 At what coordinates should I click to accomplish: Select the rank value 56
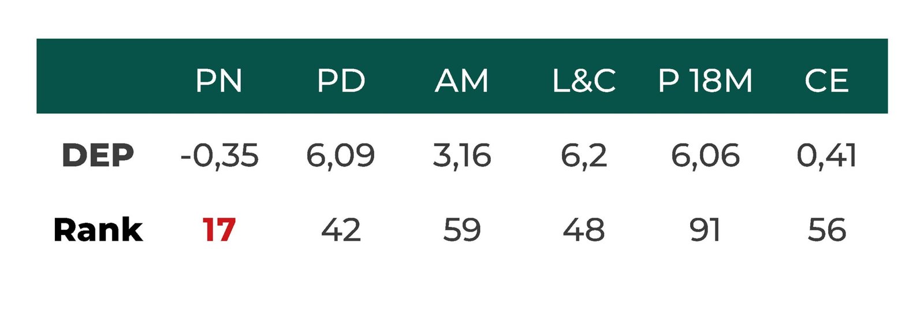coord(826,230)
